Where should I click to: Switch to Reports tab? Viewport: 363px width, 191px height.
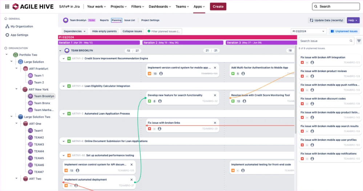[104, 20]
